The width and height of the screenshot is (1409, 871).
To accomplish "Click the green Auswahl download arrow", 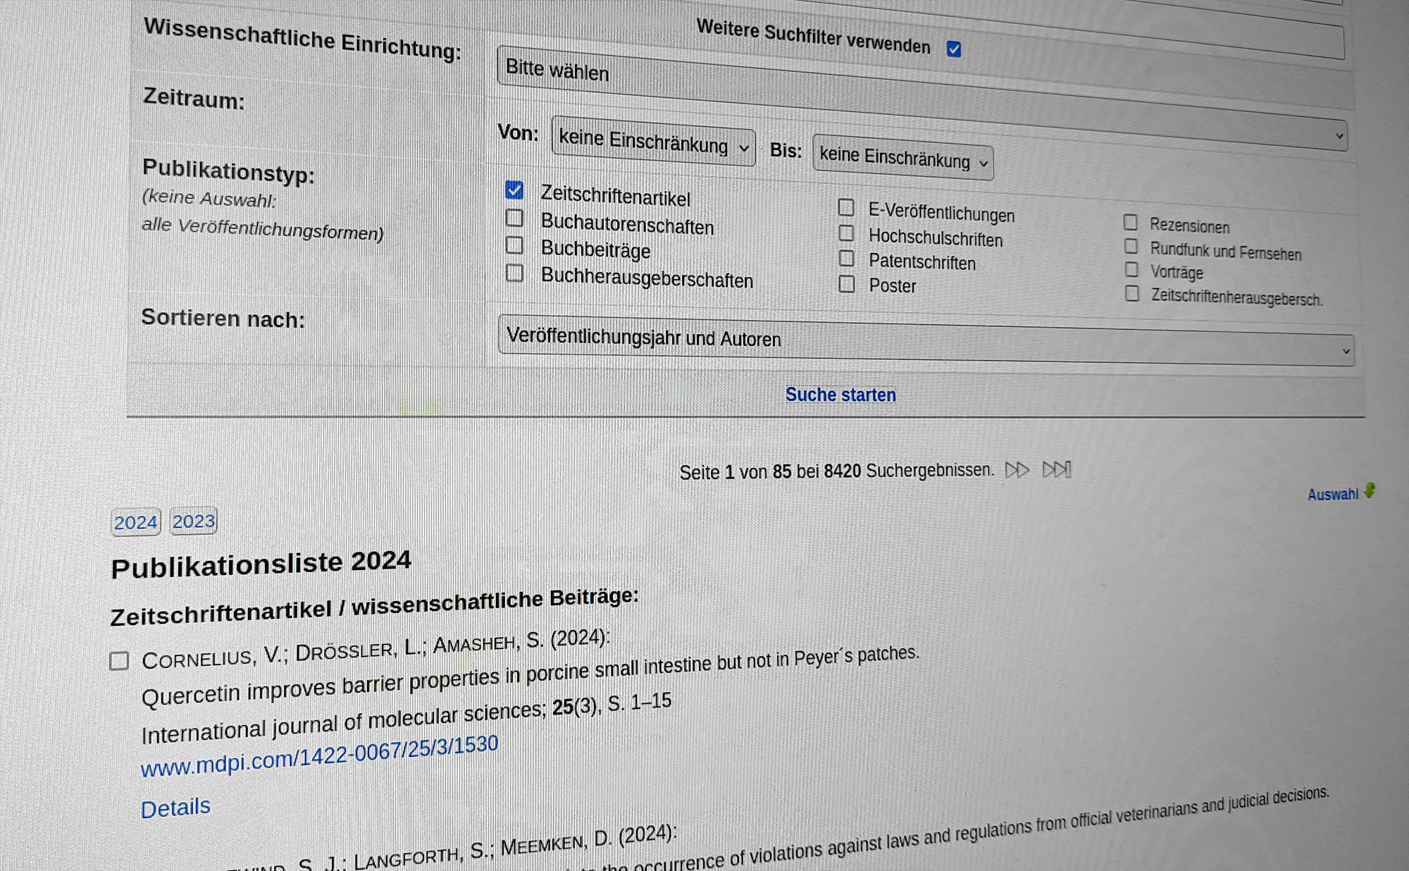I will [x=1369, y=492].
